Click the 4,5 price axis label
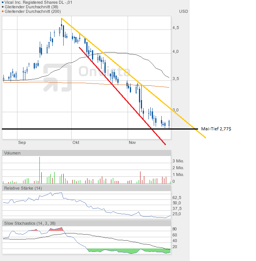Image resolution: width=256 pixels, height=261 pixels. [x=176, y=28]
